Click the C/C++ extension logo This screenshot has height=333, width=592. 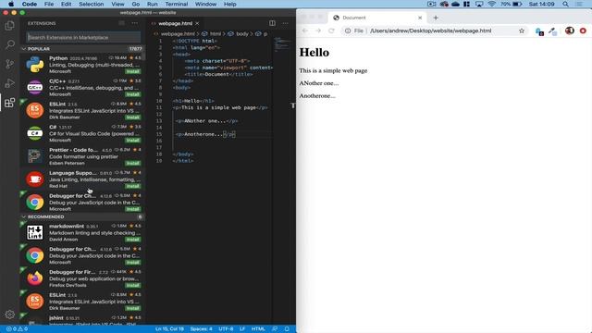[35, 88]
